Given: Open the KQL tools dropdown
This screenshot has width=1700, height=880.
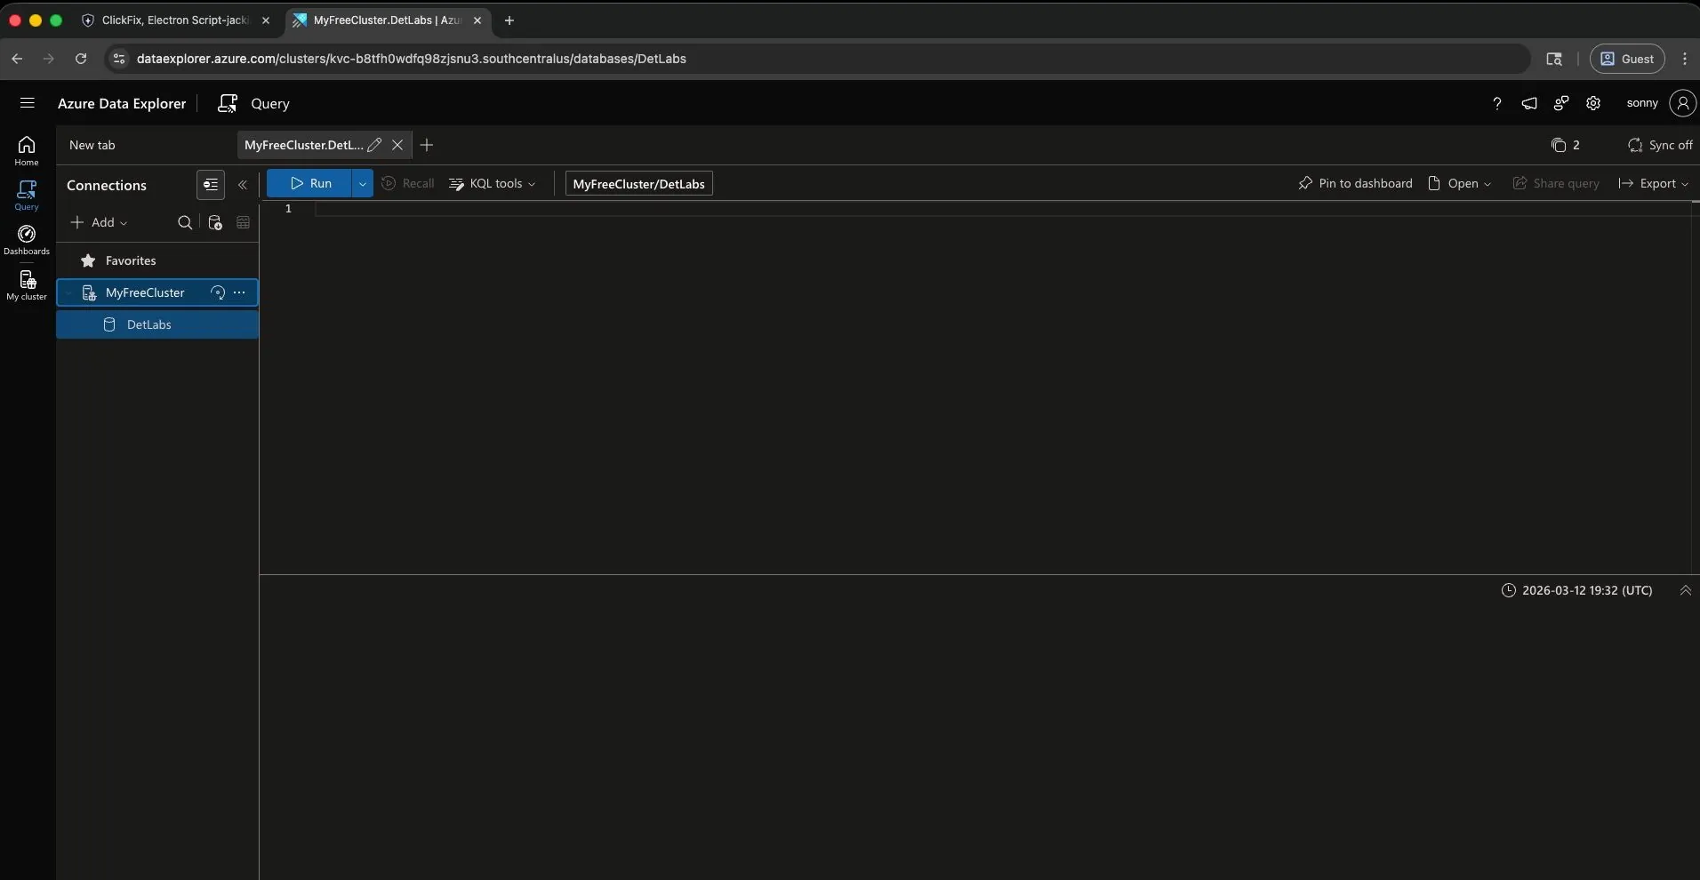Looking at the screenshot, I should [x=493, y=183].
